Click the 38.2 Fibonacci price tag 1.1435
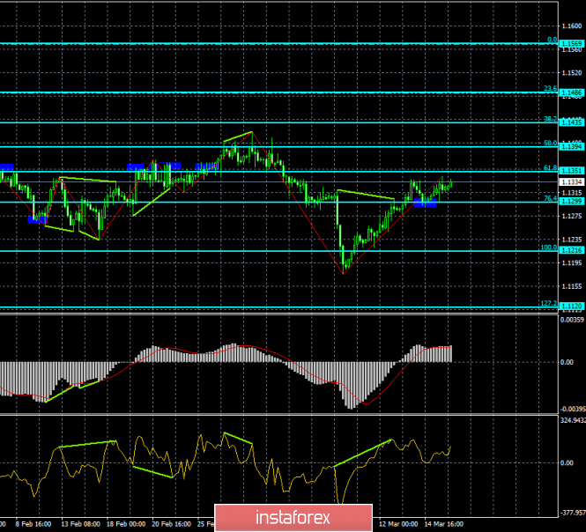Screen dimensions: 586x532 572,122
